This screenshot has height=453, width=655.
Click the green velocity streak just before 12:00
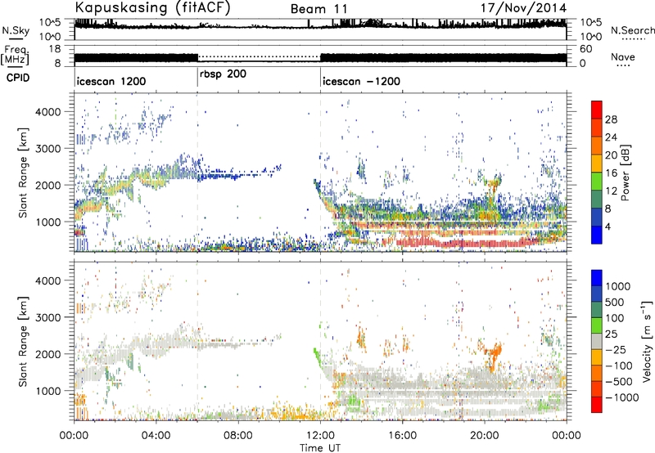pyautogui.click(x=318, y=358)
